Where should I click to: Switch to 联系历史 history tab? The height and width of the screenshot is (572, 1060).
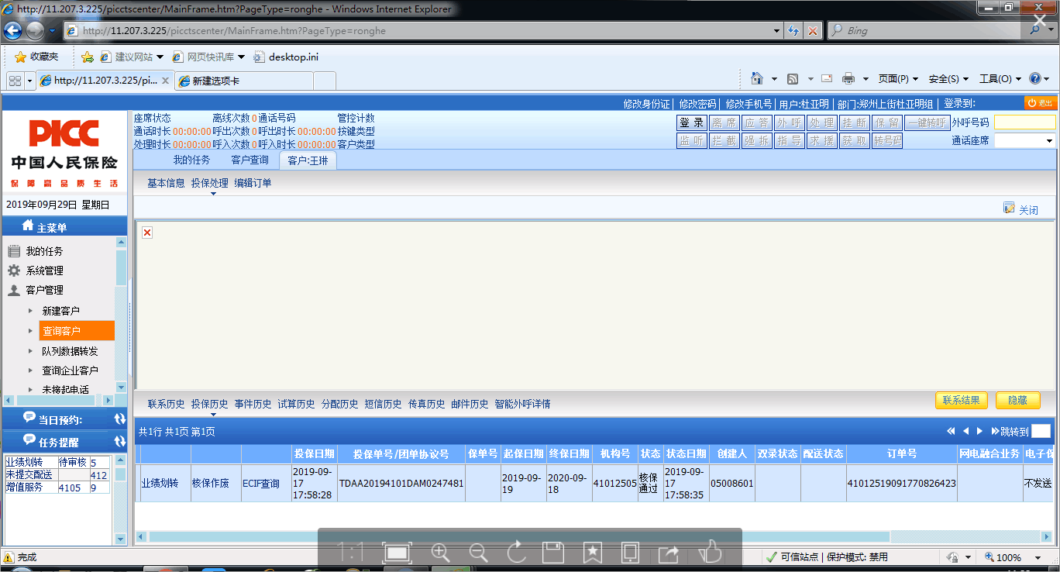[x=166, y=404]
